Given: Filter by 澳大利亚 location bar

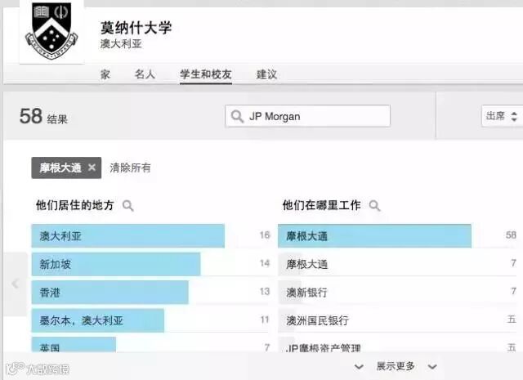Looking at the screenshot, I should pos(128,236).
